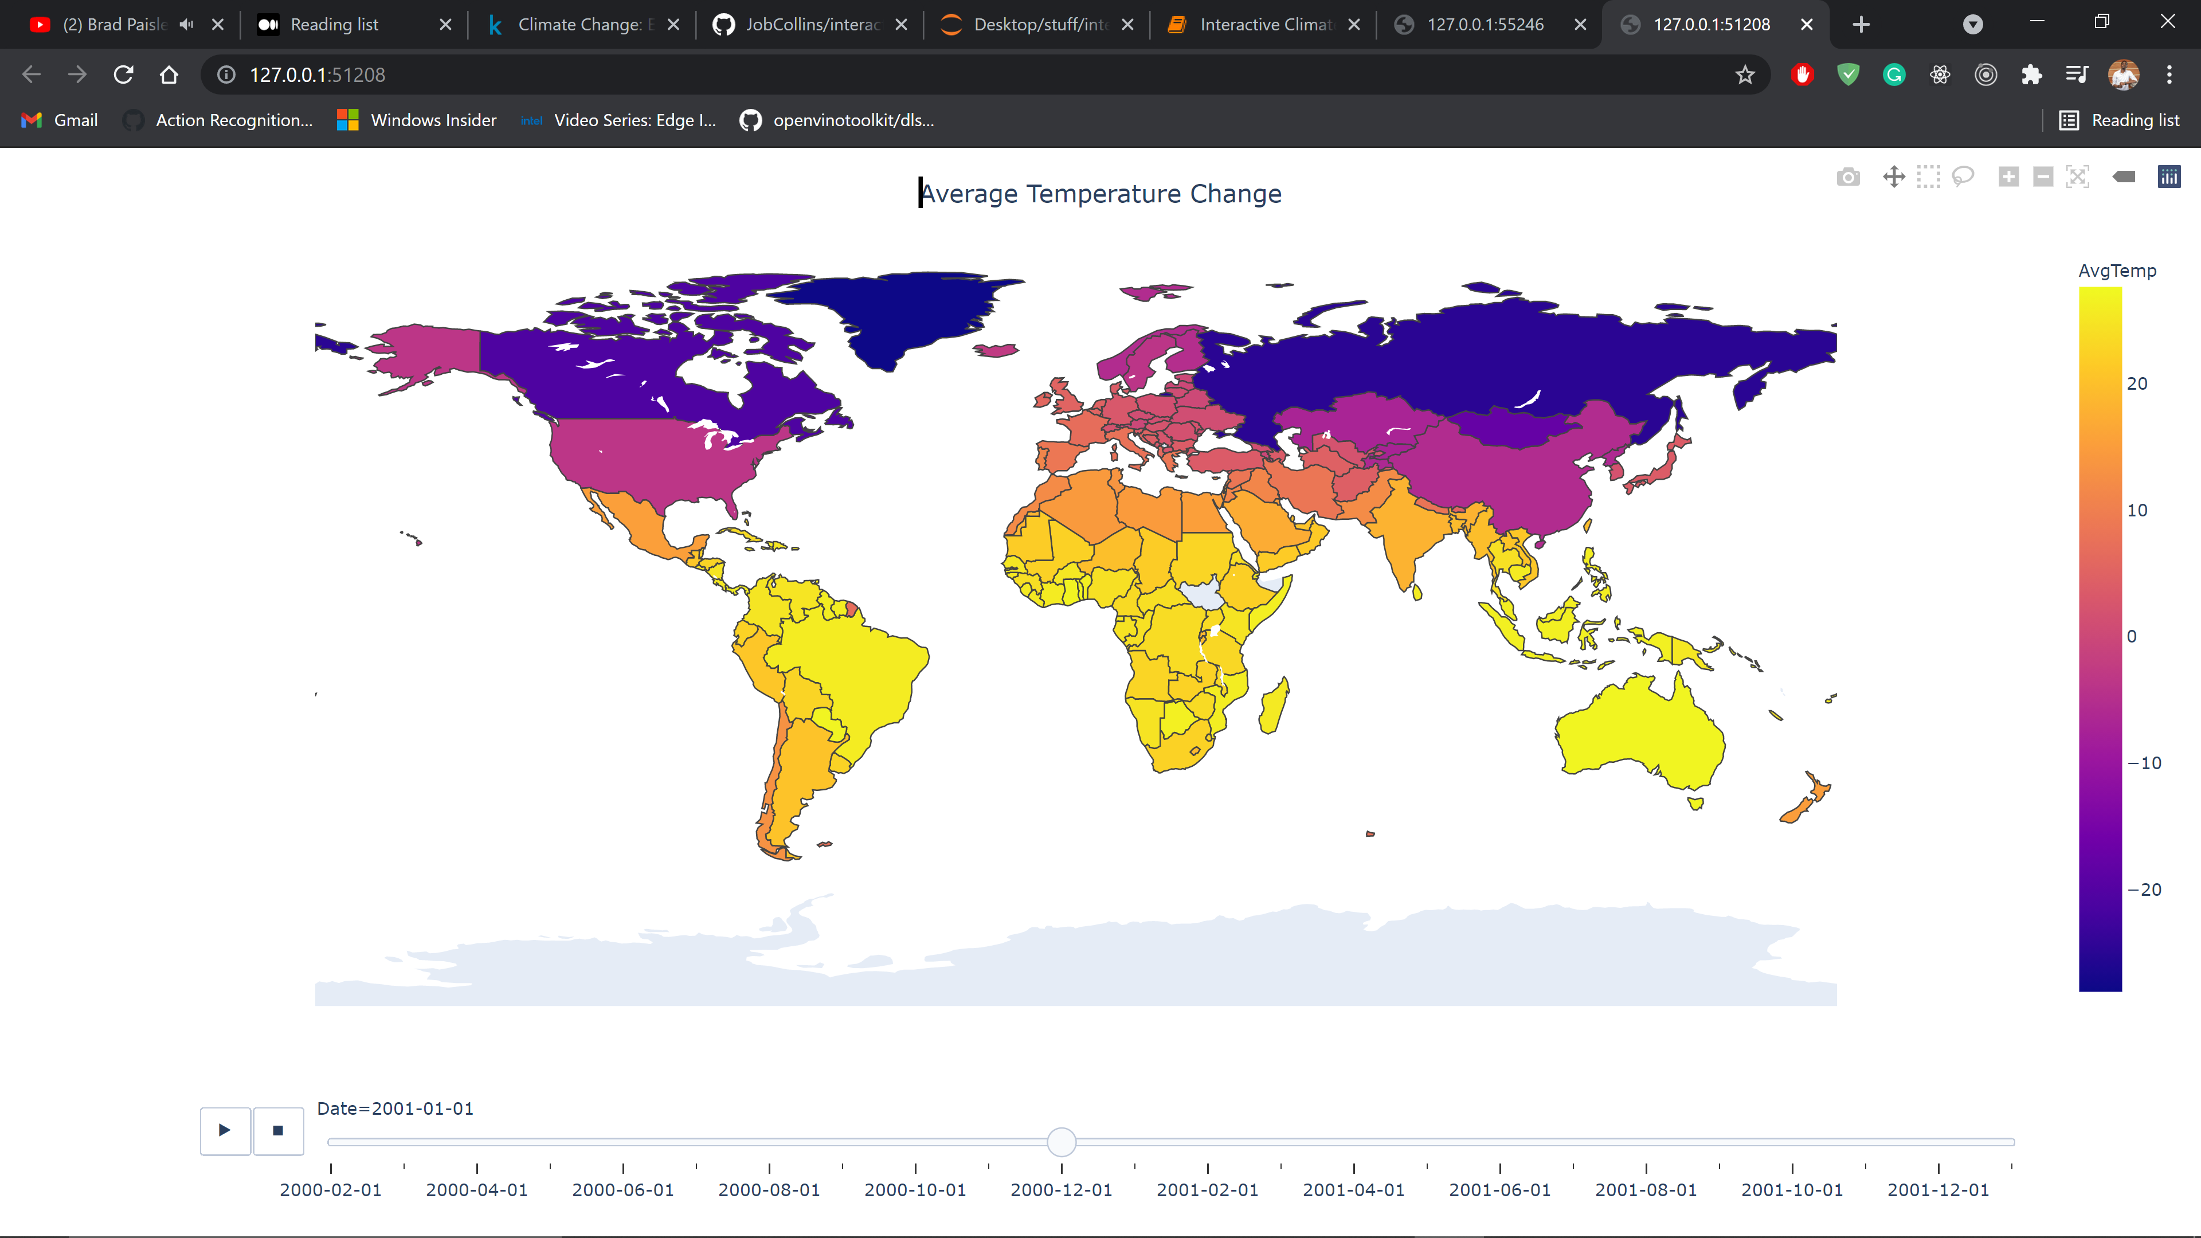This screenshot has height=1238, width=2201.
Task: Open the Interactive Climate tab
Action: [x=1261, y=24]
